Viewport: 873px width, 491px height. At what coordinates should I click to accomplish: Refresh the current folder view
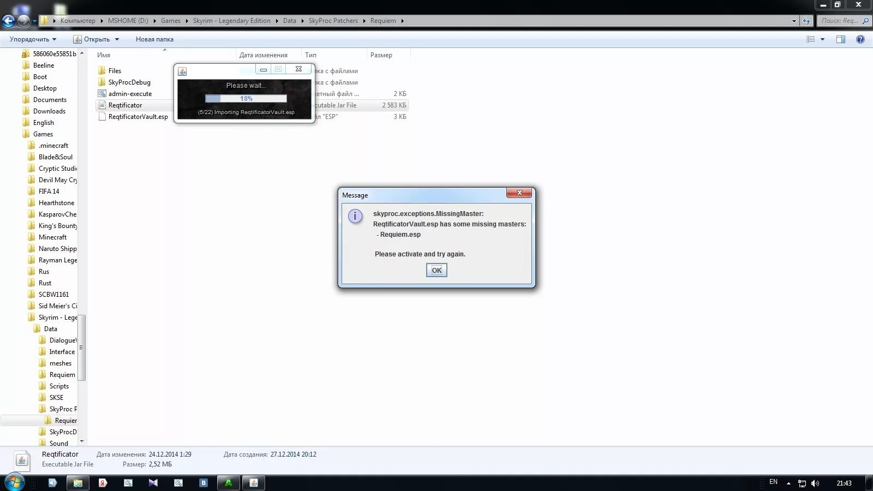click(806, 21)
